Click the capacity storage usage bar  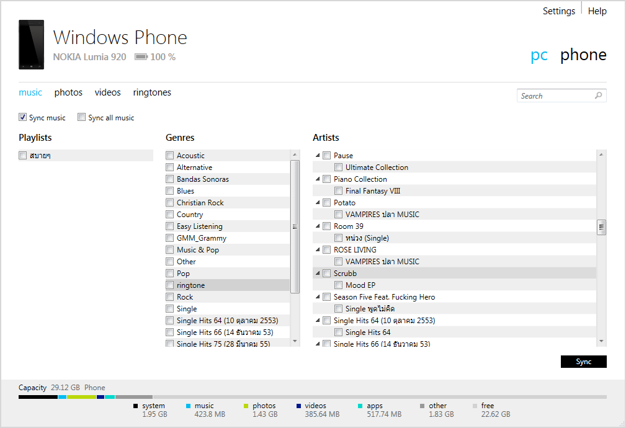point(313,397)
